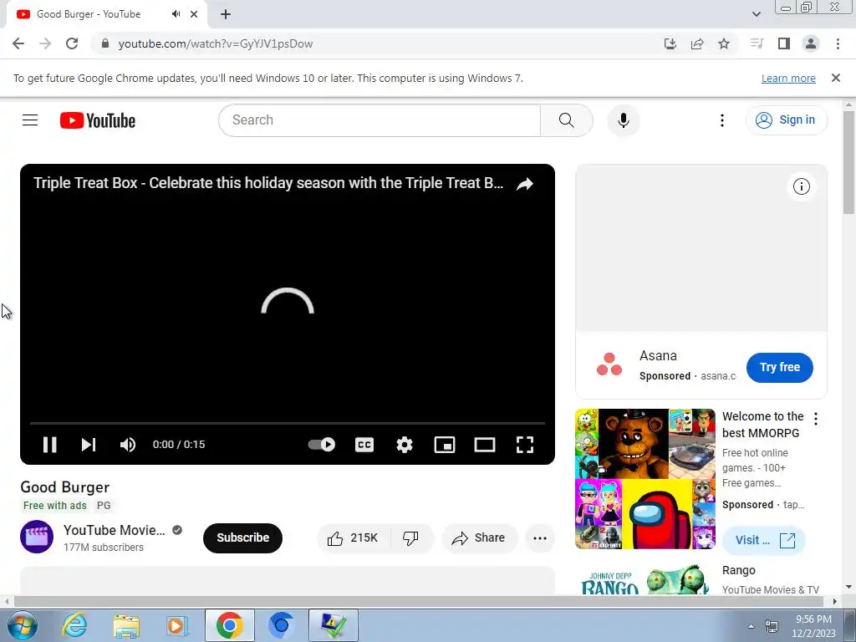Image resolution: width=856 pixels, height=642 pixels.
Task: Click the Sign in button
Action: tap(786, 120)
